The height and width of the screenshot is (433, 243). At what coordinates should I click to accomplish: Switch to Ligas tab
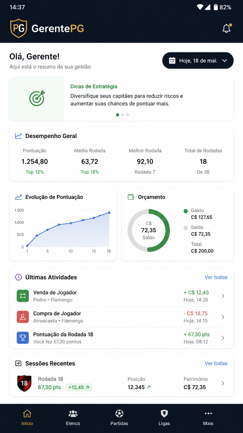click(164, 418)
